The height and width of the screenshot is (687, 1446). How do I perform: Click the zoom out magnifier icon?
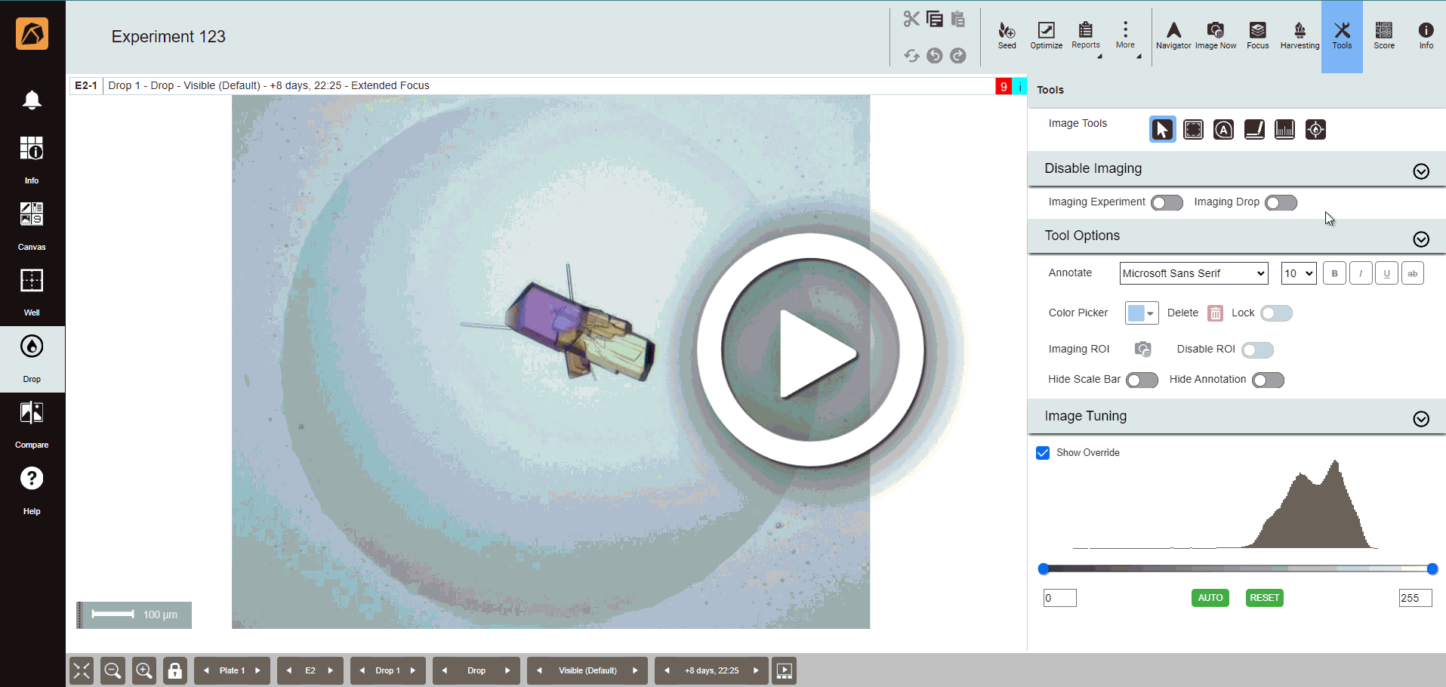pyautogui.click(x=113, y=670)
